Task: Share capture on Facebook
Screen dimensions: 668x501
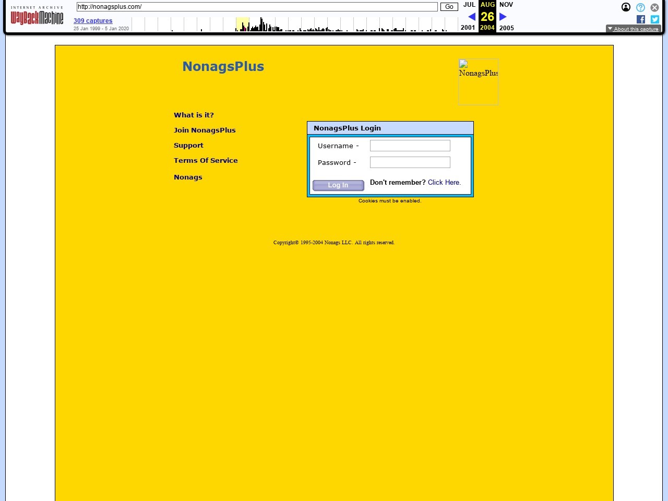Action: click(641, 19)
